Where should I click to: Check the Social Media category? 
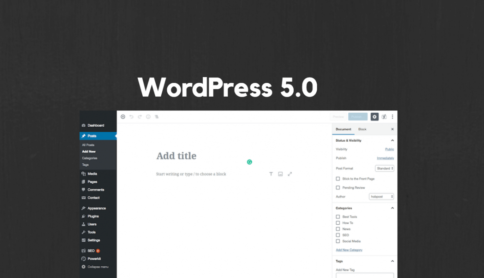click(x=338, y=241)
